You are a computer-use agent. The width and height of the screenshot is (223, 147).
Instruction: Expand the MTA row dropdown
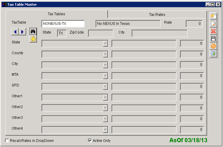105,76
